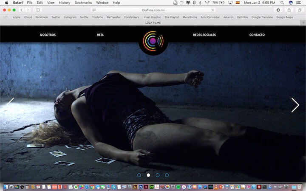The height and width of the screenshot is (191, 306).
Task: Click Safari's forward navigation arrow
Action: [28, 10]
